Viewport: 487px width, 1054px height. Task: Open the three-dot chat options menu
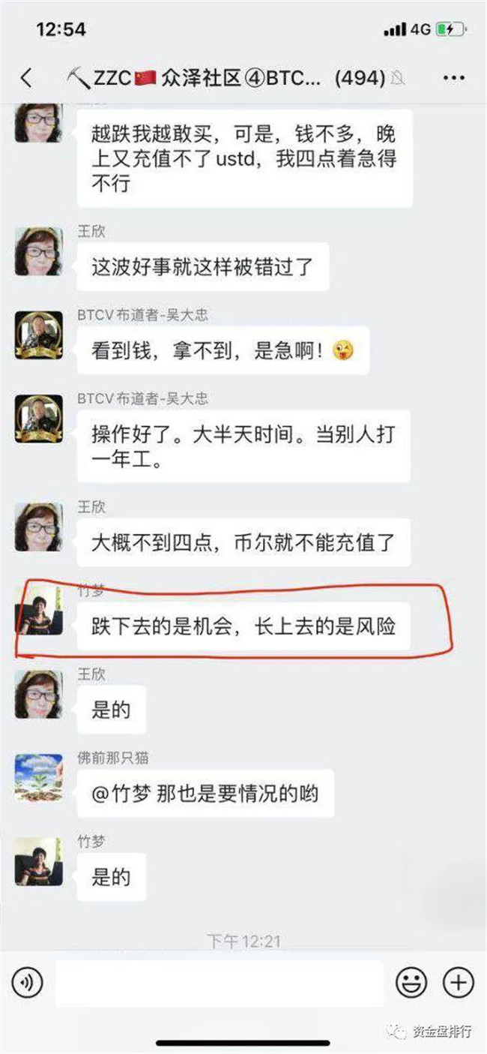pyautogui.click(x=454, y=77)
